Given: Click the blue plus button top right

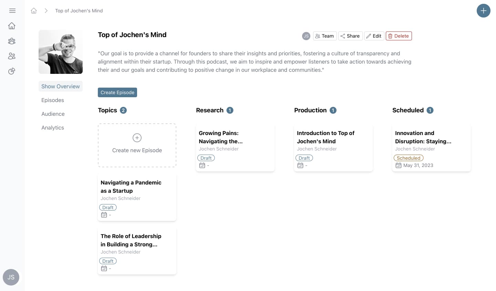Looking at the screenshot, I should [483, 11].
